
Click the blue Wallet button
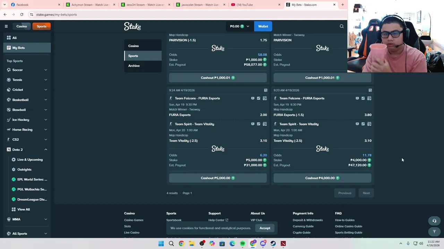pyautogui.click(x=263, y=26)
